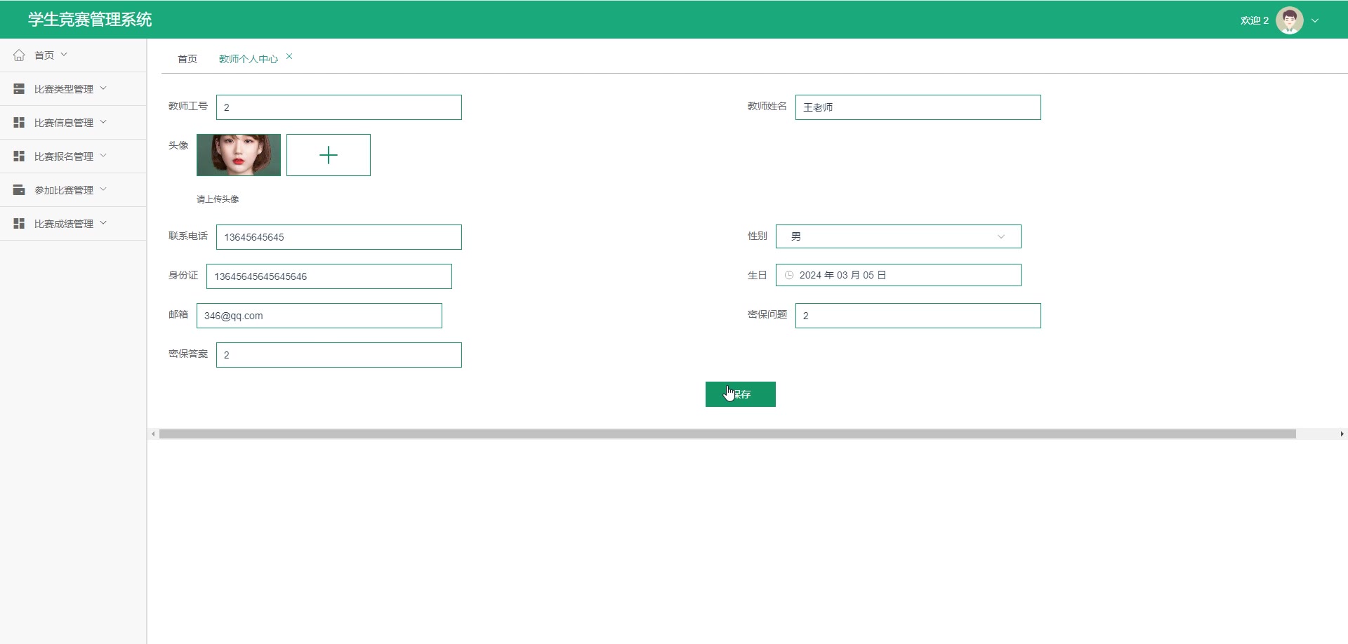
Task: Click the user avatar in the header
Action: [1289, 20]
